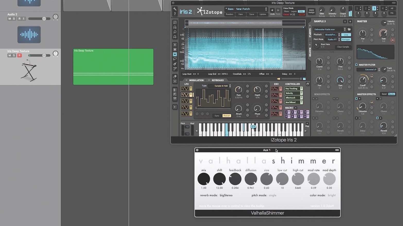The image size is (403, 226).
Task: Mute the Iris Deep Texture track
Action: (x=10, y=55)
